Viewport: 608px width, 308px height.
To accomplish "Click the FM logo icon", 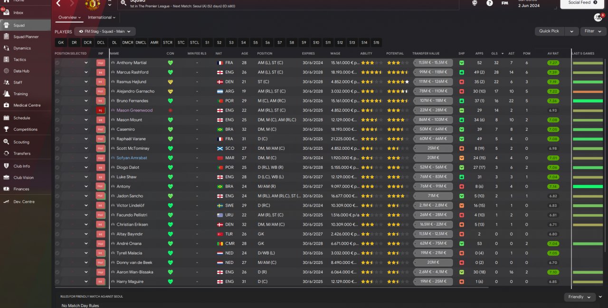I will click(x=504, y=3).
